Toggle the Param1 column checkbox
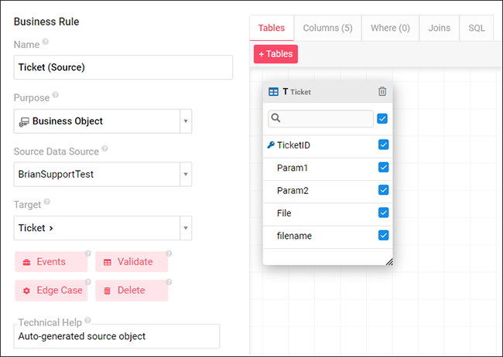 click(x=383, y=167)
